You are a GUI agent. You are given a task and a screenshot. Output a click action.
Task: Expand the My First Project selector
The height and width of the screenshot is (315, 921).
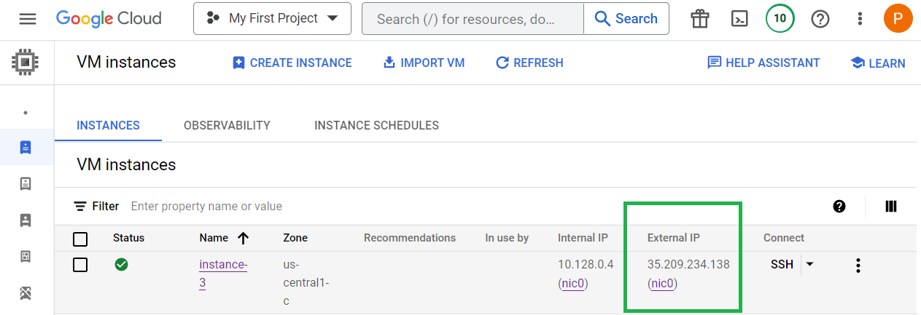tap(272, 18)
